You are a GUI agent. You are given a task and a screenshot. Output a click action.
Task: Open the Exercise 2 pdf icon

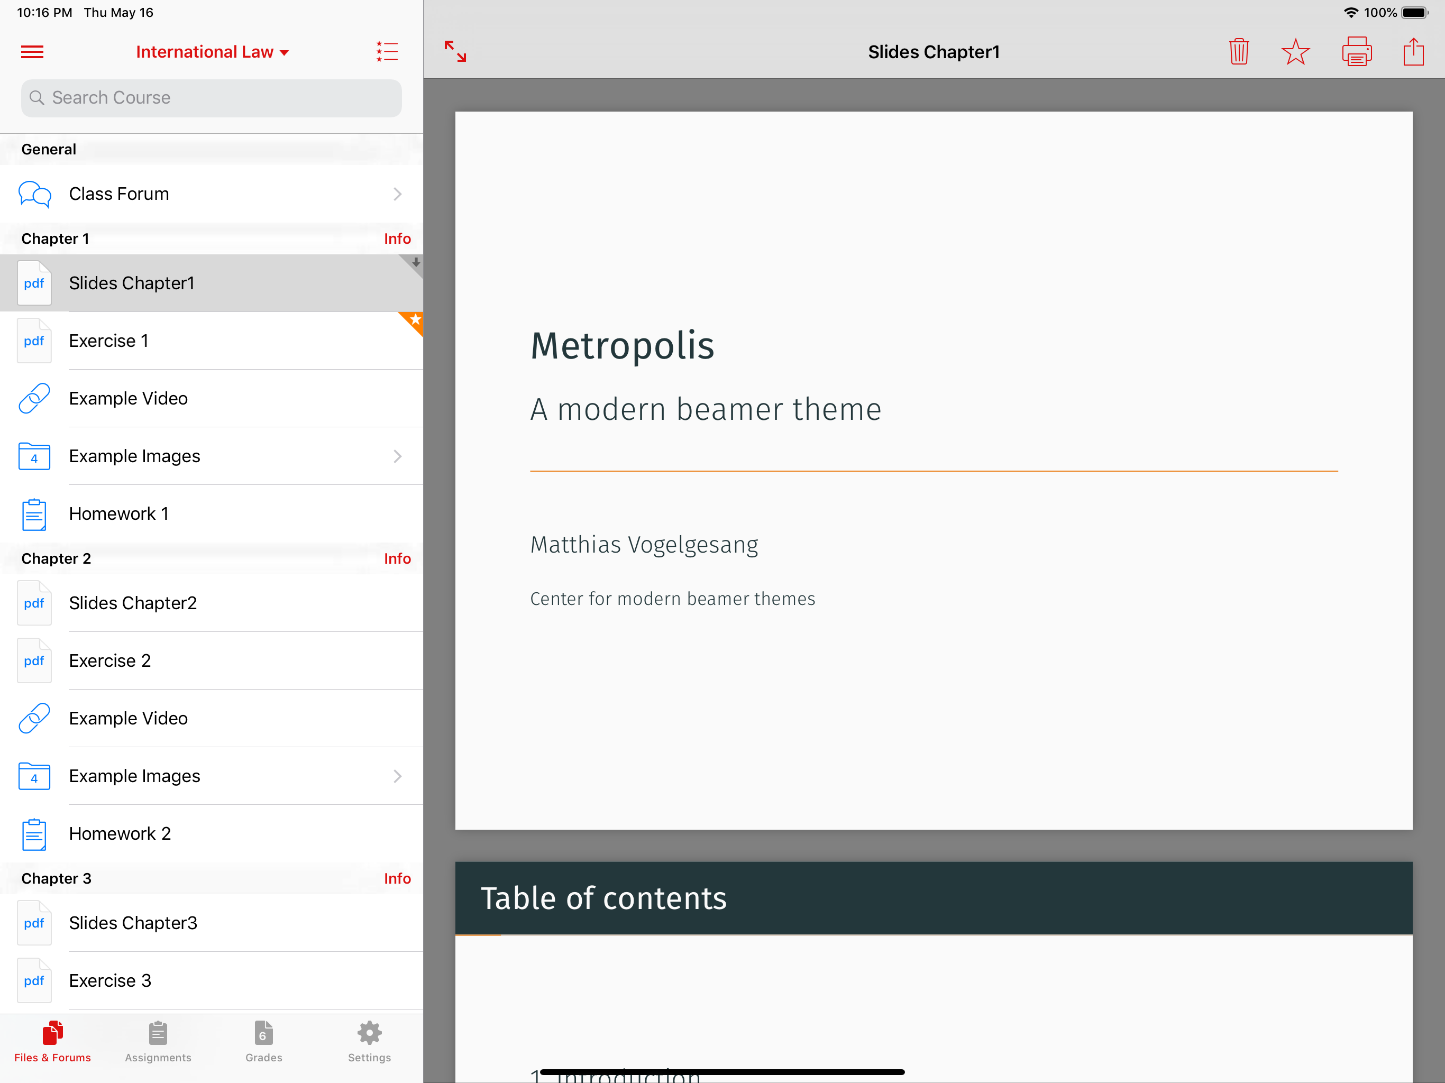coord(34,660)
